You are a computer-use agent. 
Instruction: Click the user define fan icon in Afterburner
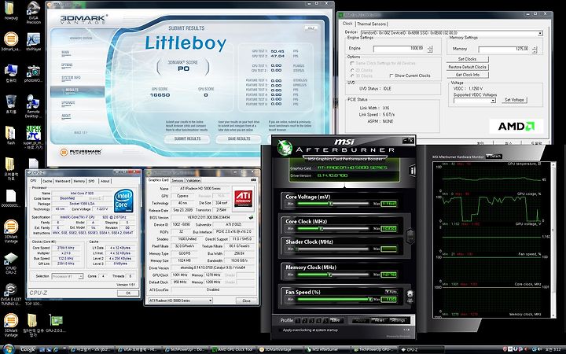pyautogui.click(x=410, y=297)
